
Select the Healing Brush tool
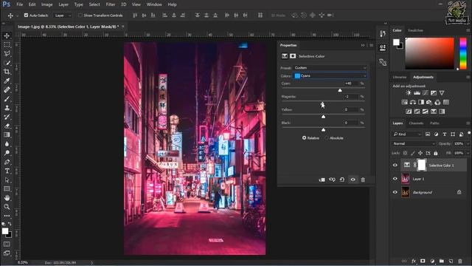(x=7, y=90)
